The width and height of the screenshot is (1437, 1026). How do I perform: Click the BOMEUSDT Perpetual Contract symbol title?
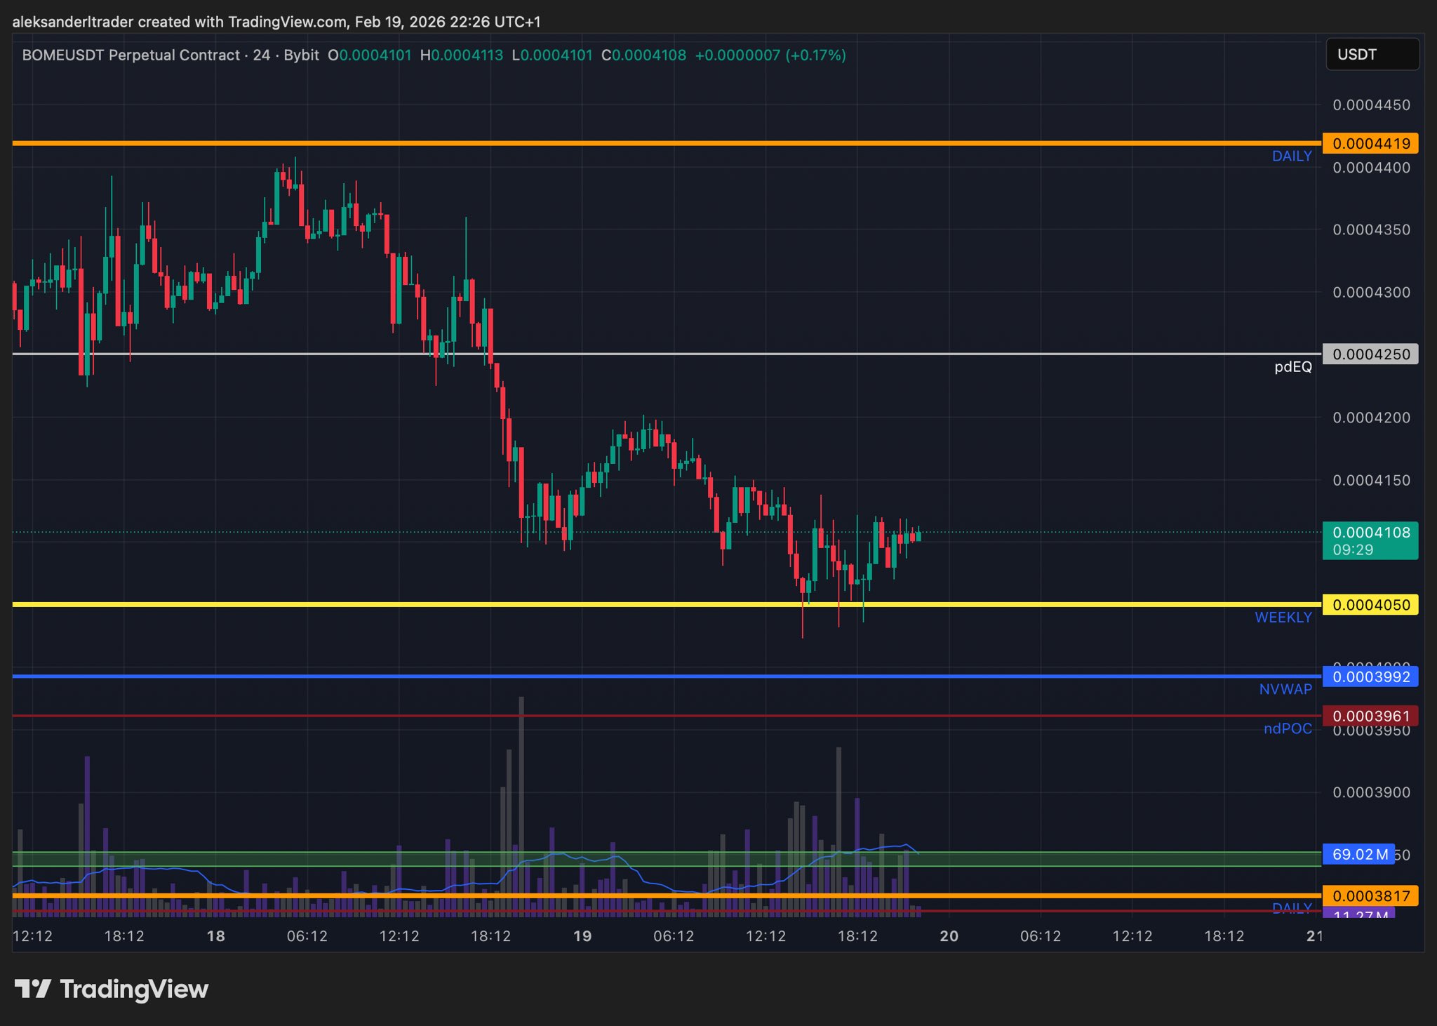(x=131, y=55)
